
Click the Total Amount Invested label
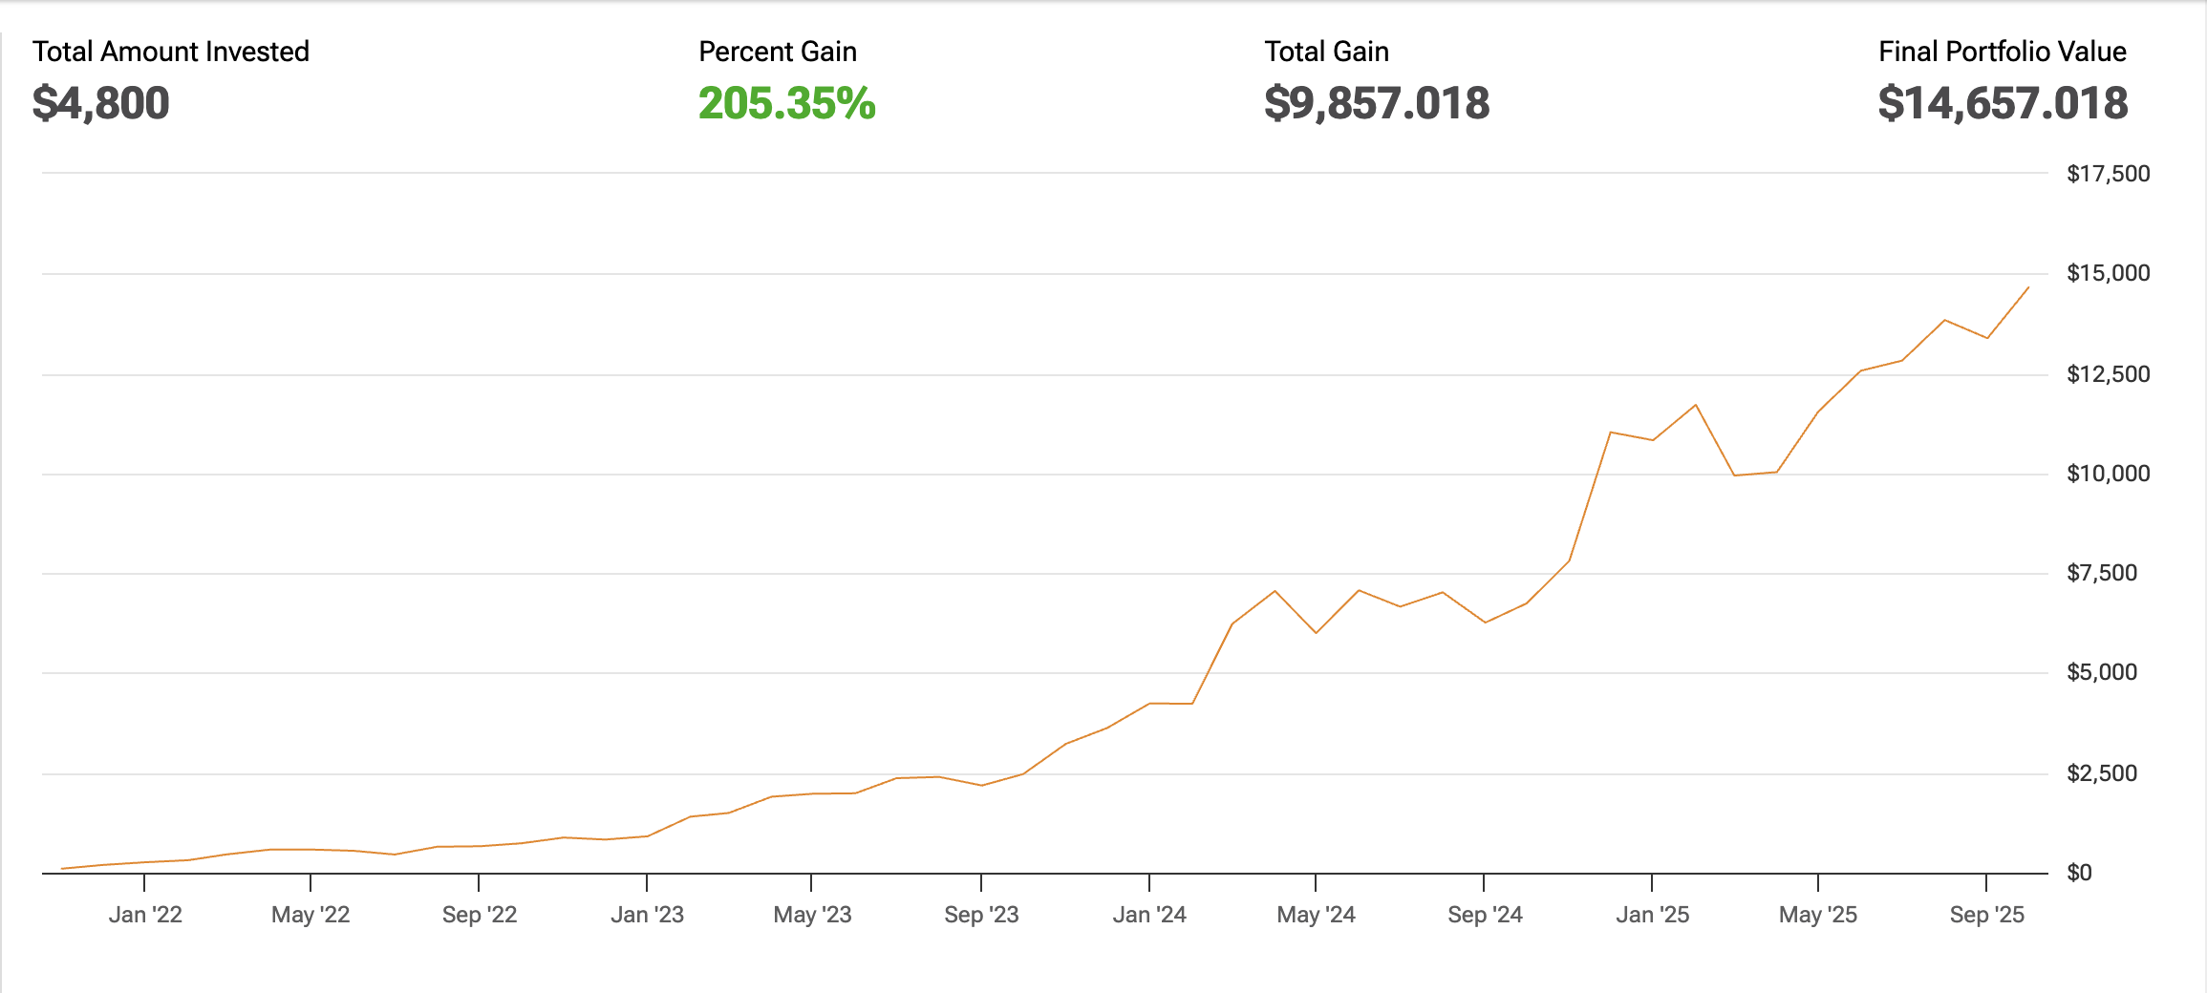point(171,52)
